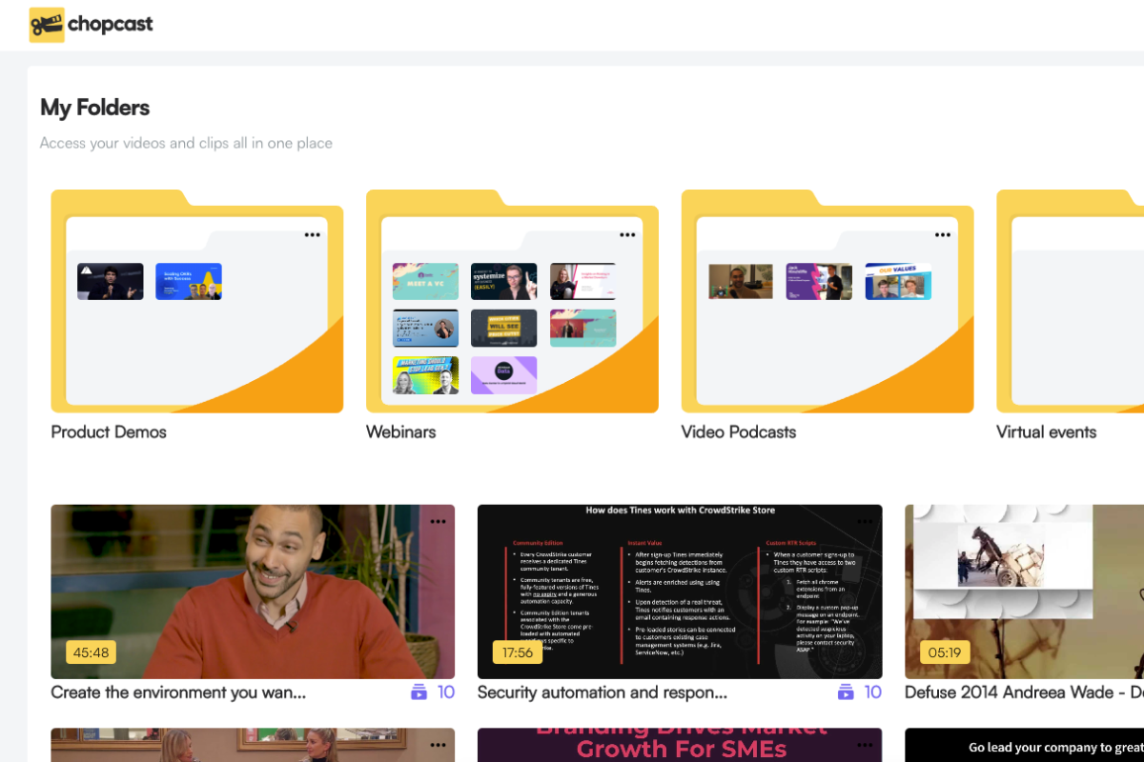Click the chopcast wordmark text
The height and width of the screenshot is (762, 1144).
(x=111, y=25)
